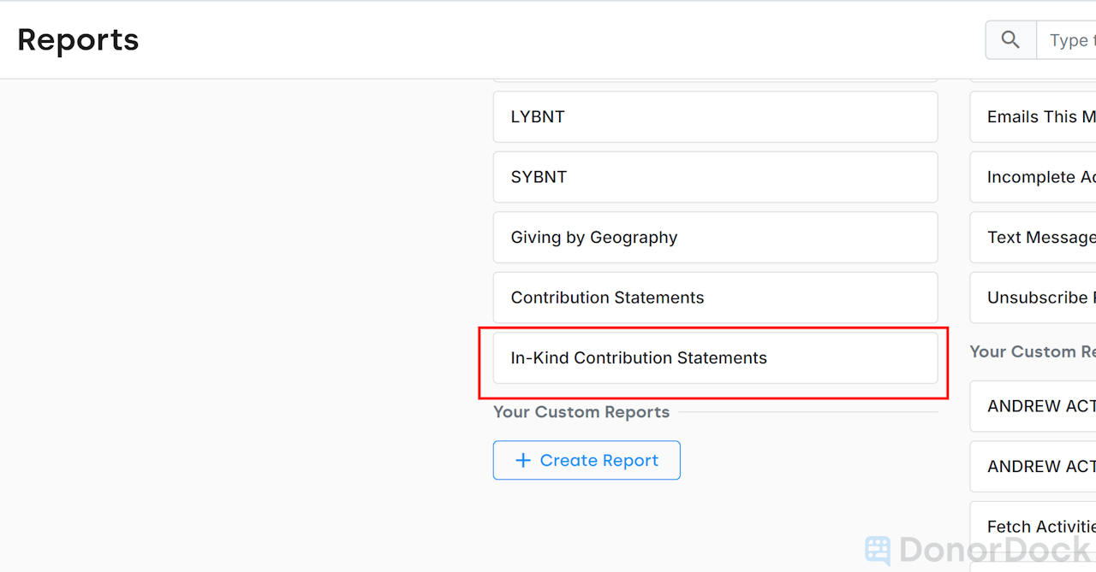Click the Create Report button
Screen dimensions: 1096x572
pyautogui.click(x=587, y=460)
